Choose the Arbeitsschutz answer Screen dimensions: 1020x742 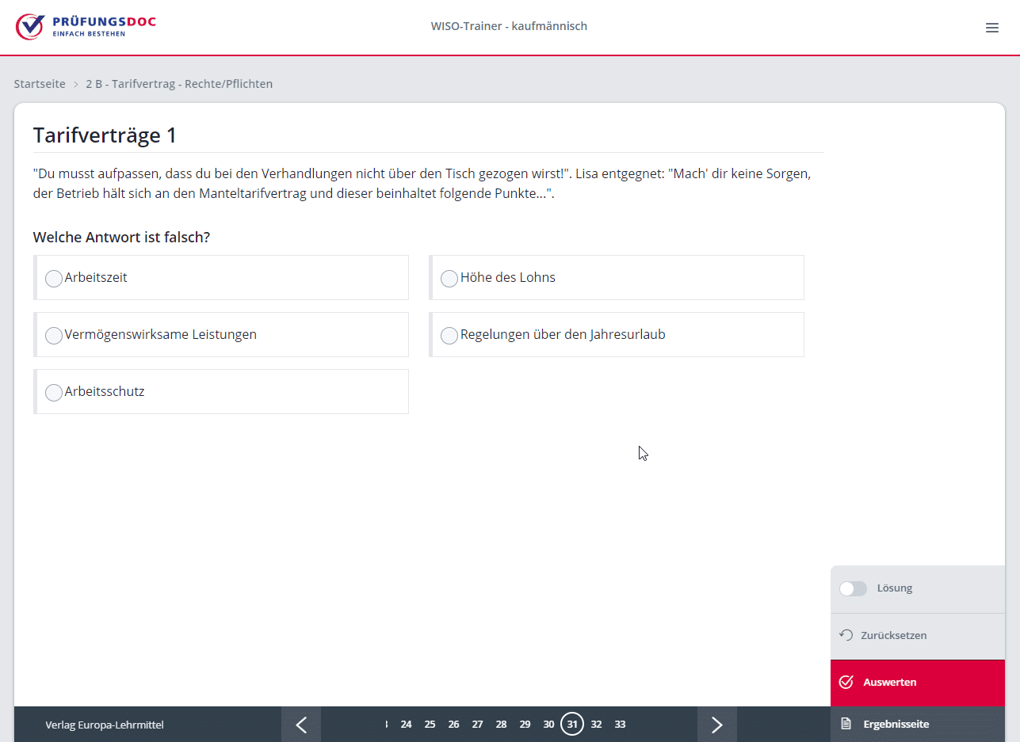click(x=54, y=393)
